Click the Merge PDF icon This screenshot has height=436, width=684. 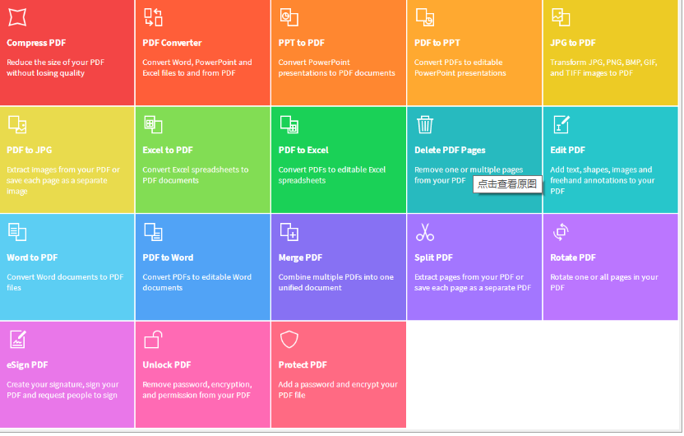(x=289, y=232)
